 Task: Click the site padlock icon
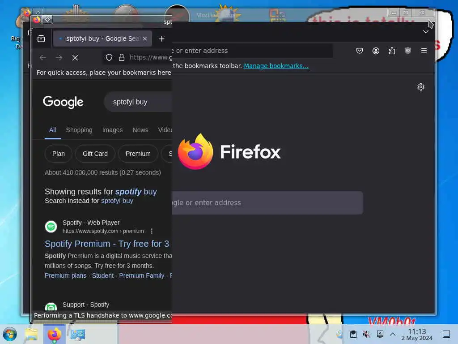pyautogui.click(x=122, y=57)
